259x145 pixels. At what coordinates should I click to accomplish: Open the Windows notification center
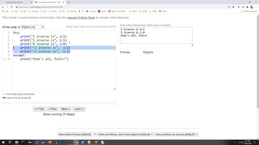[255, 142]
